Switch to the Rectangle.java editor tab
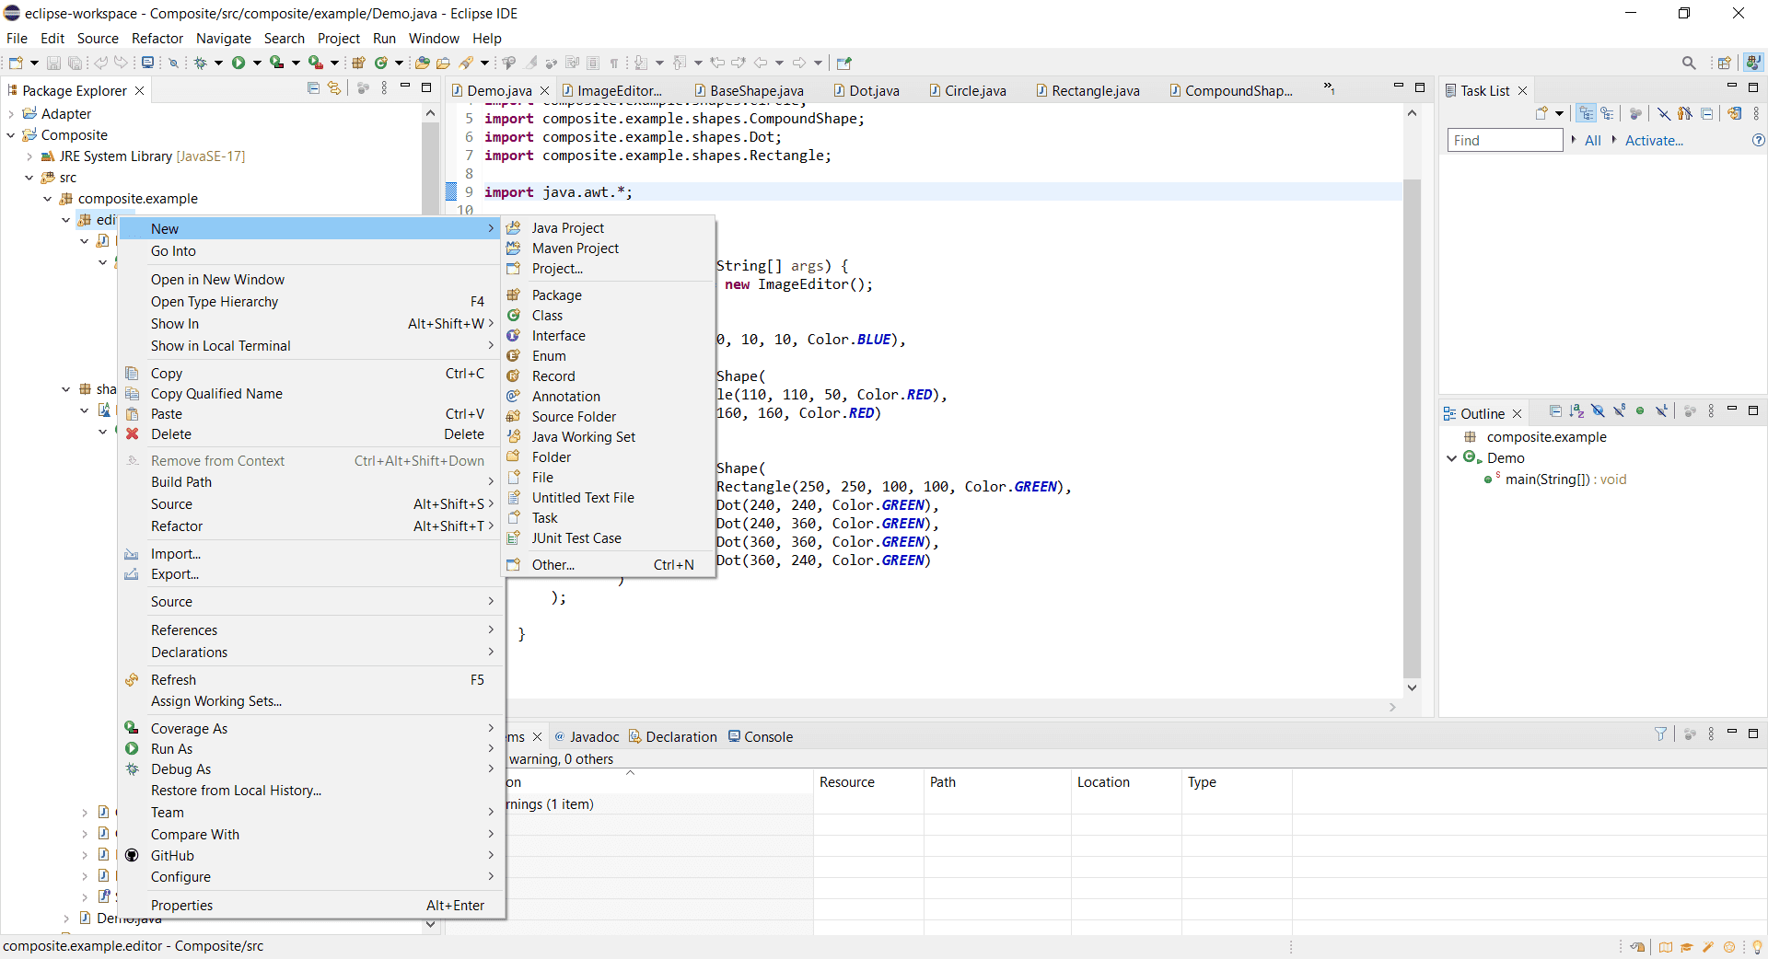This screenshot has width=1768, height=959. (1094, 91)
